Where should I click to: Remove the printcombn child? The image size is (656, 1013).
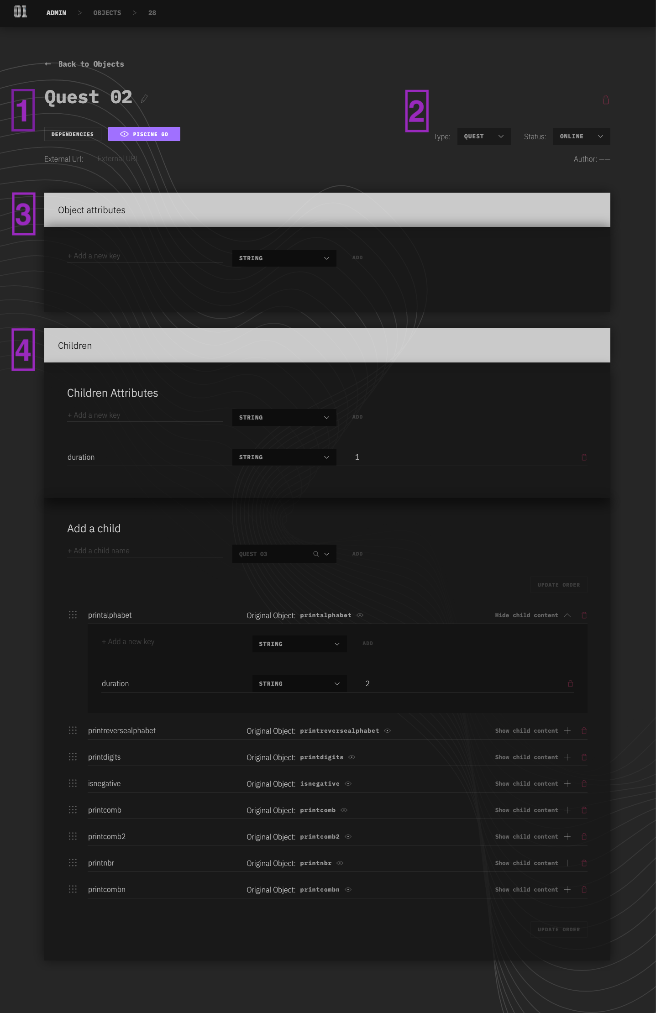tap(584, 889)
